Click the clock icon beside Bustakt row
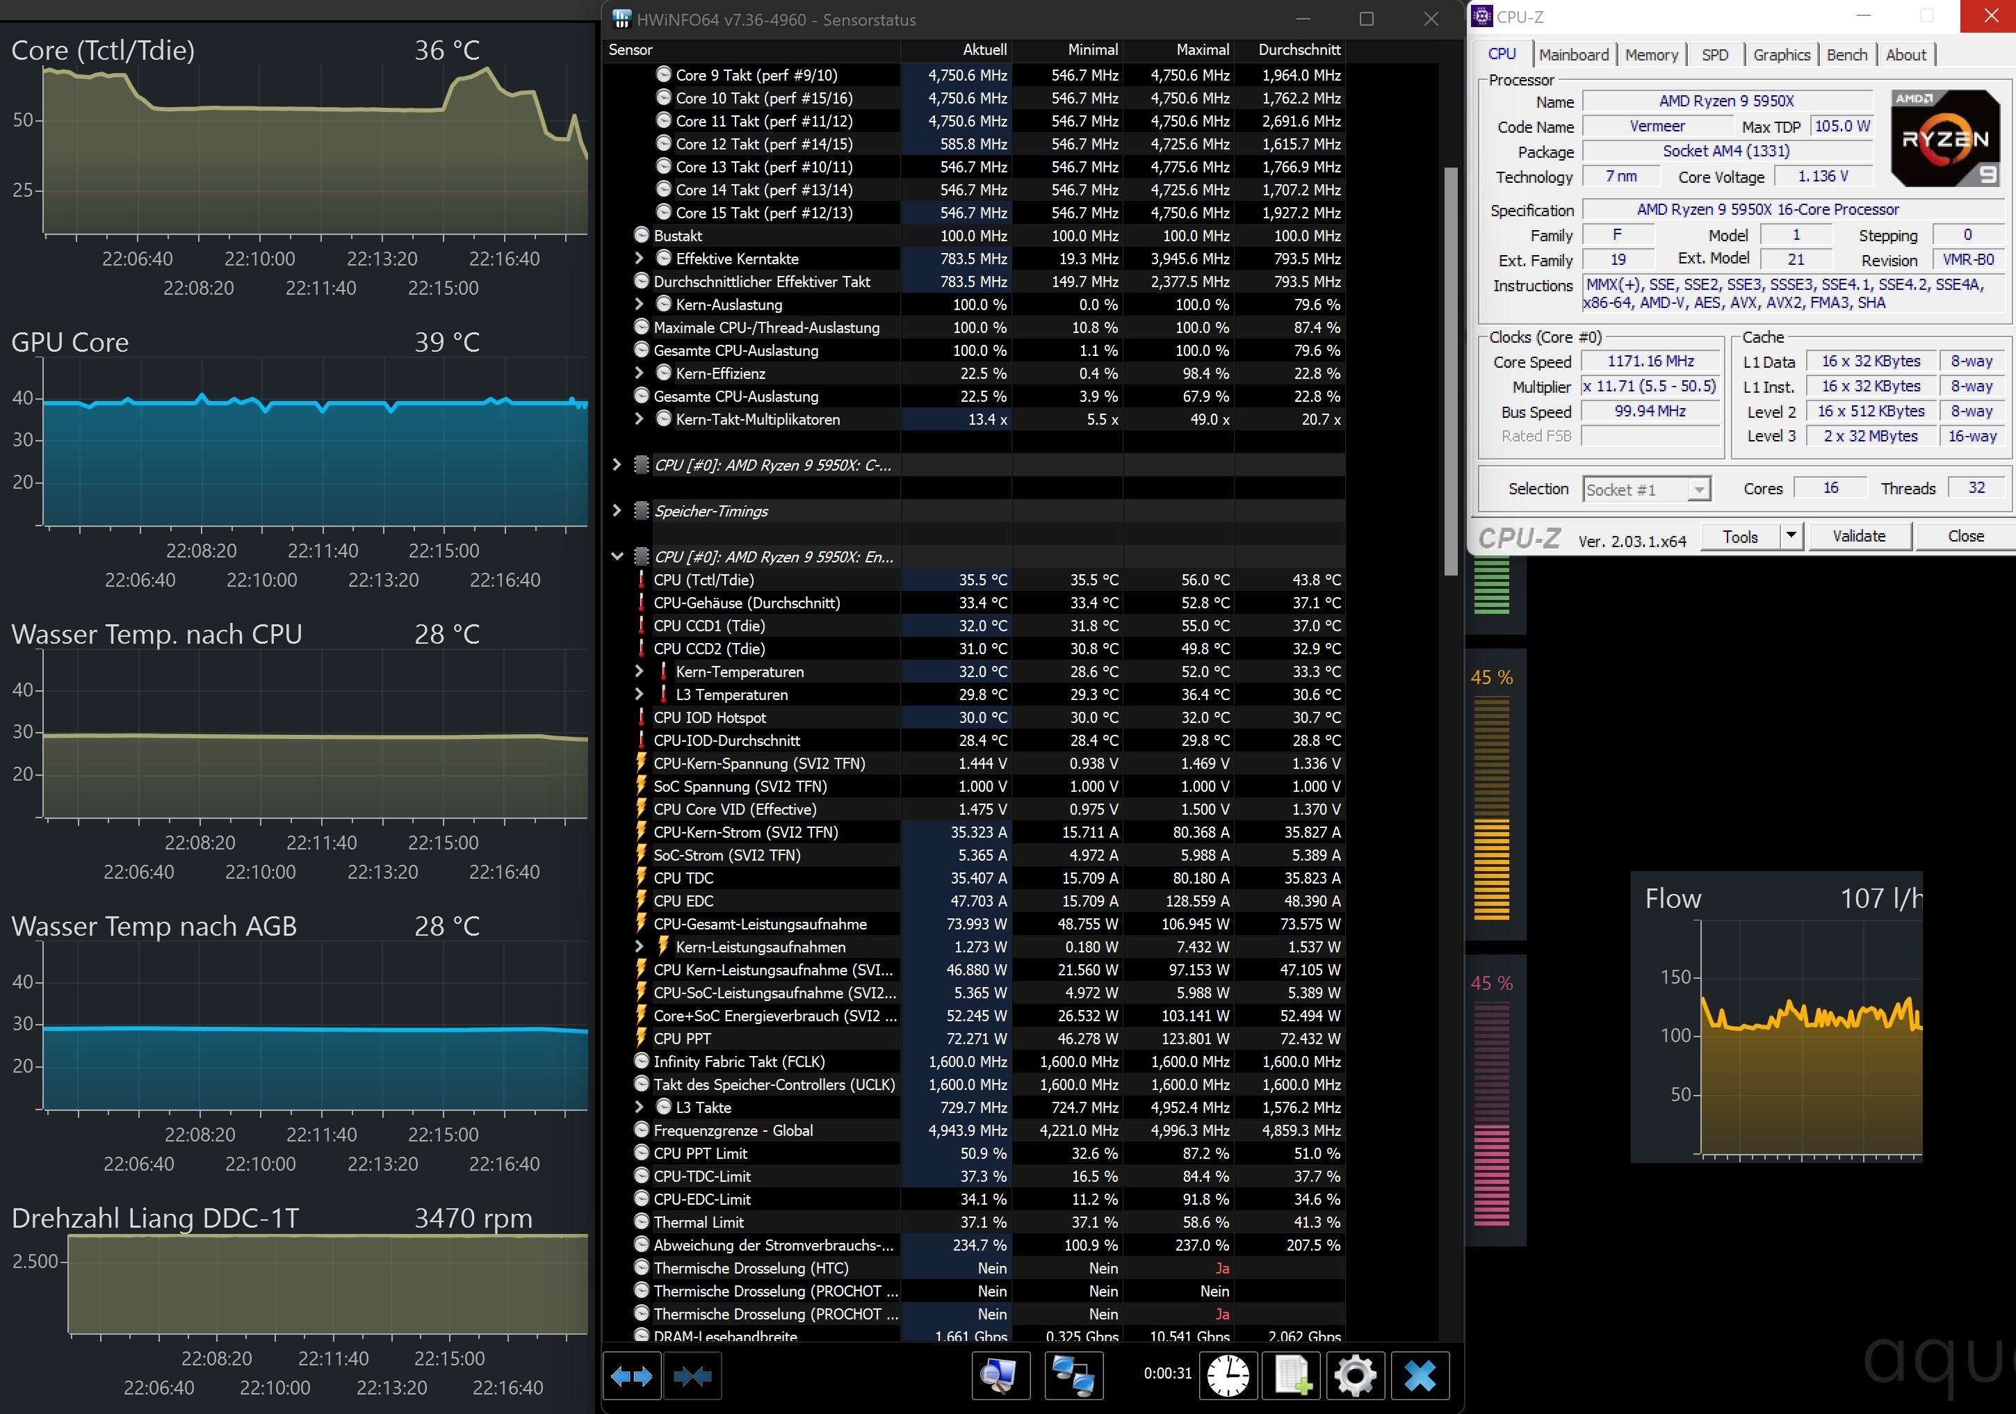Screen dimensions: 2016x1414 pyautogui.click(x=642, y=236)
